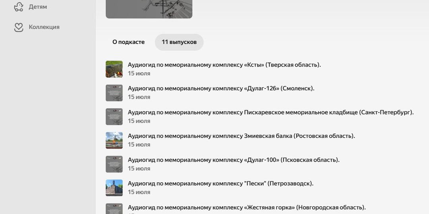Image resolution: width=429 pixels, height=214 pixels.
Task: Open the «Ксты» episode thumbnail
Action: 114,69
